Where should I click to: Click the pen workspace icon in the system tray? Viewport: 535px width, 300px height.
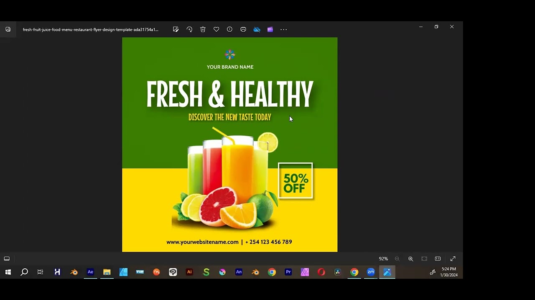point(433,272)
